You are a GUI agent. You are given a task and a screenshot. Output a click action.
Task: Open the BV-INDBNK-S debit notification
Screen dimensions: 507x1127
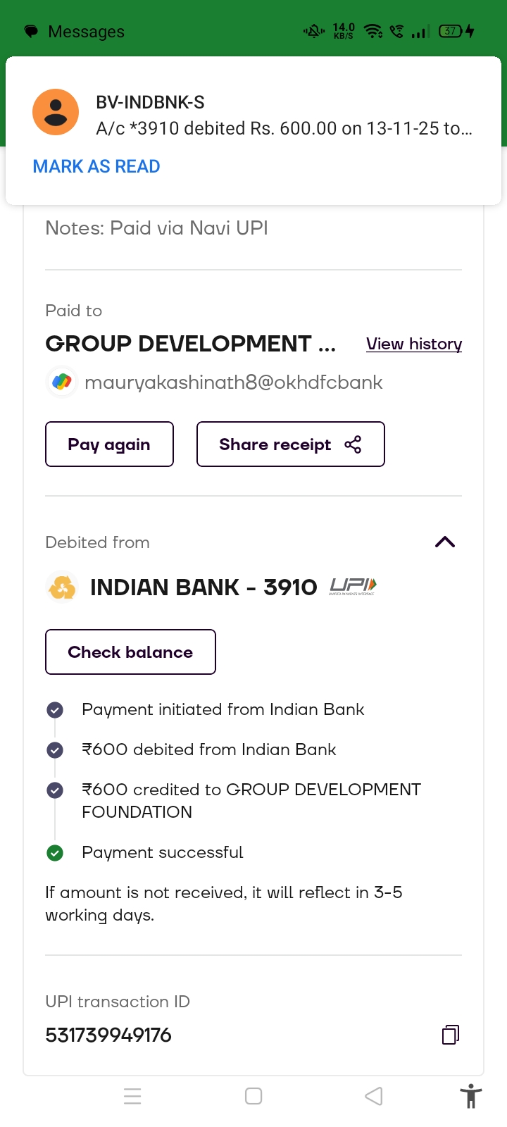point(284,116)
